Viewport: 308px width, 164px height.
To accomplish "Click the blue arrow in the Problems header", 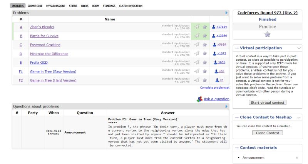I will (x=226, y=13).
